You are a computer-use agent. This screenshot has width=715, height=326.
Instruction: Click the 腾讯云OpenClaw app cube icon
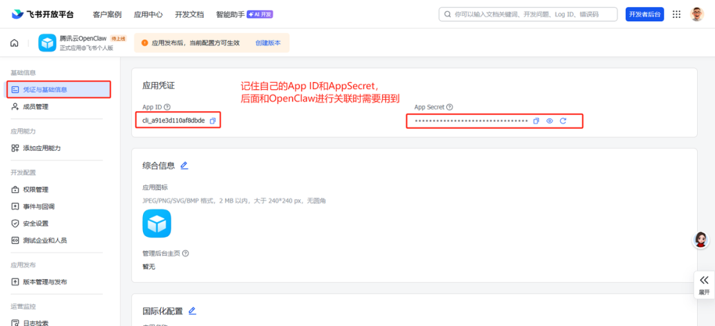click(48, 43)
